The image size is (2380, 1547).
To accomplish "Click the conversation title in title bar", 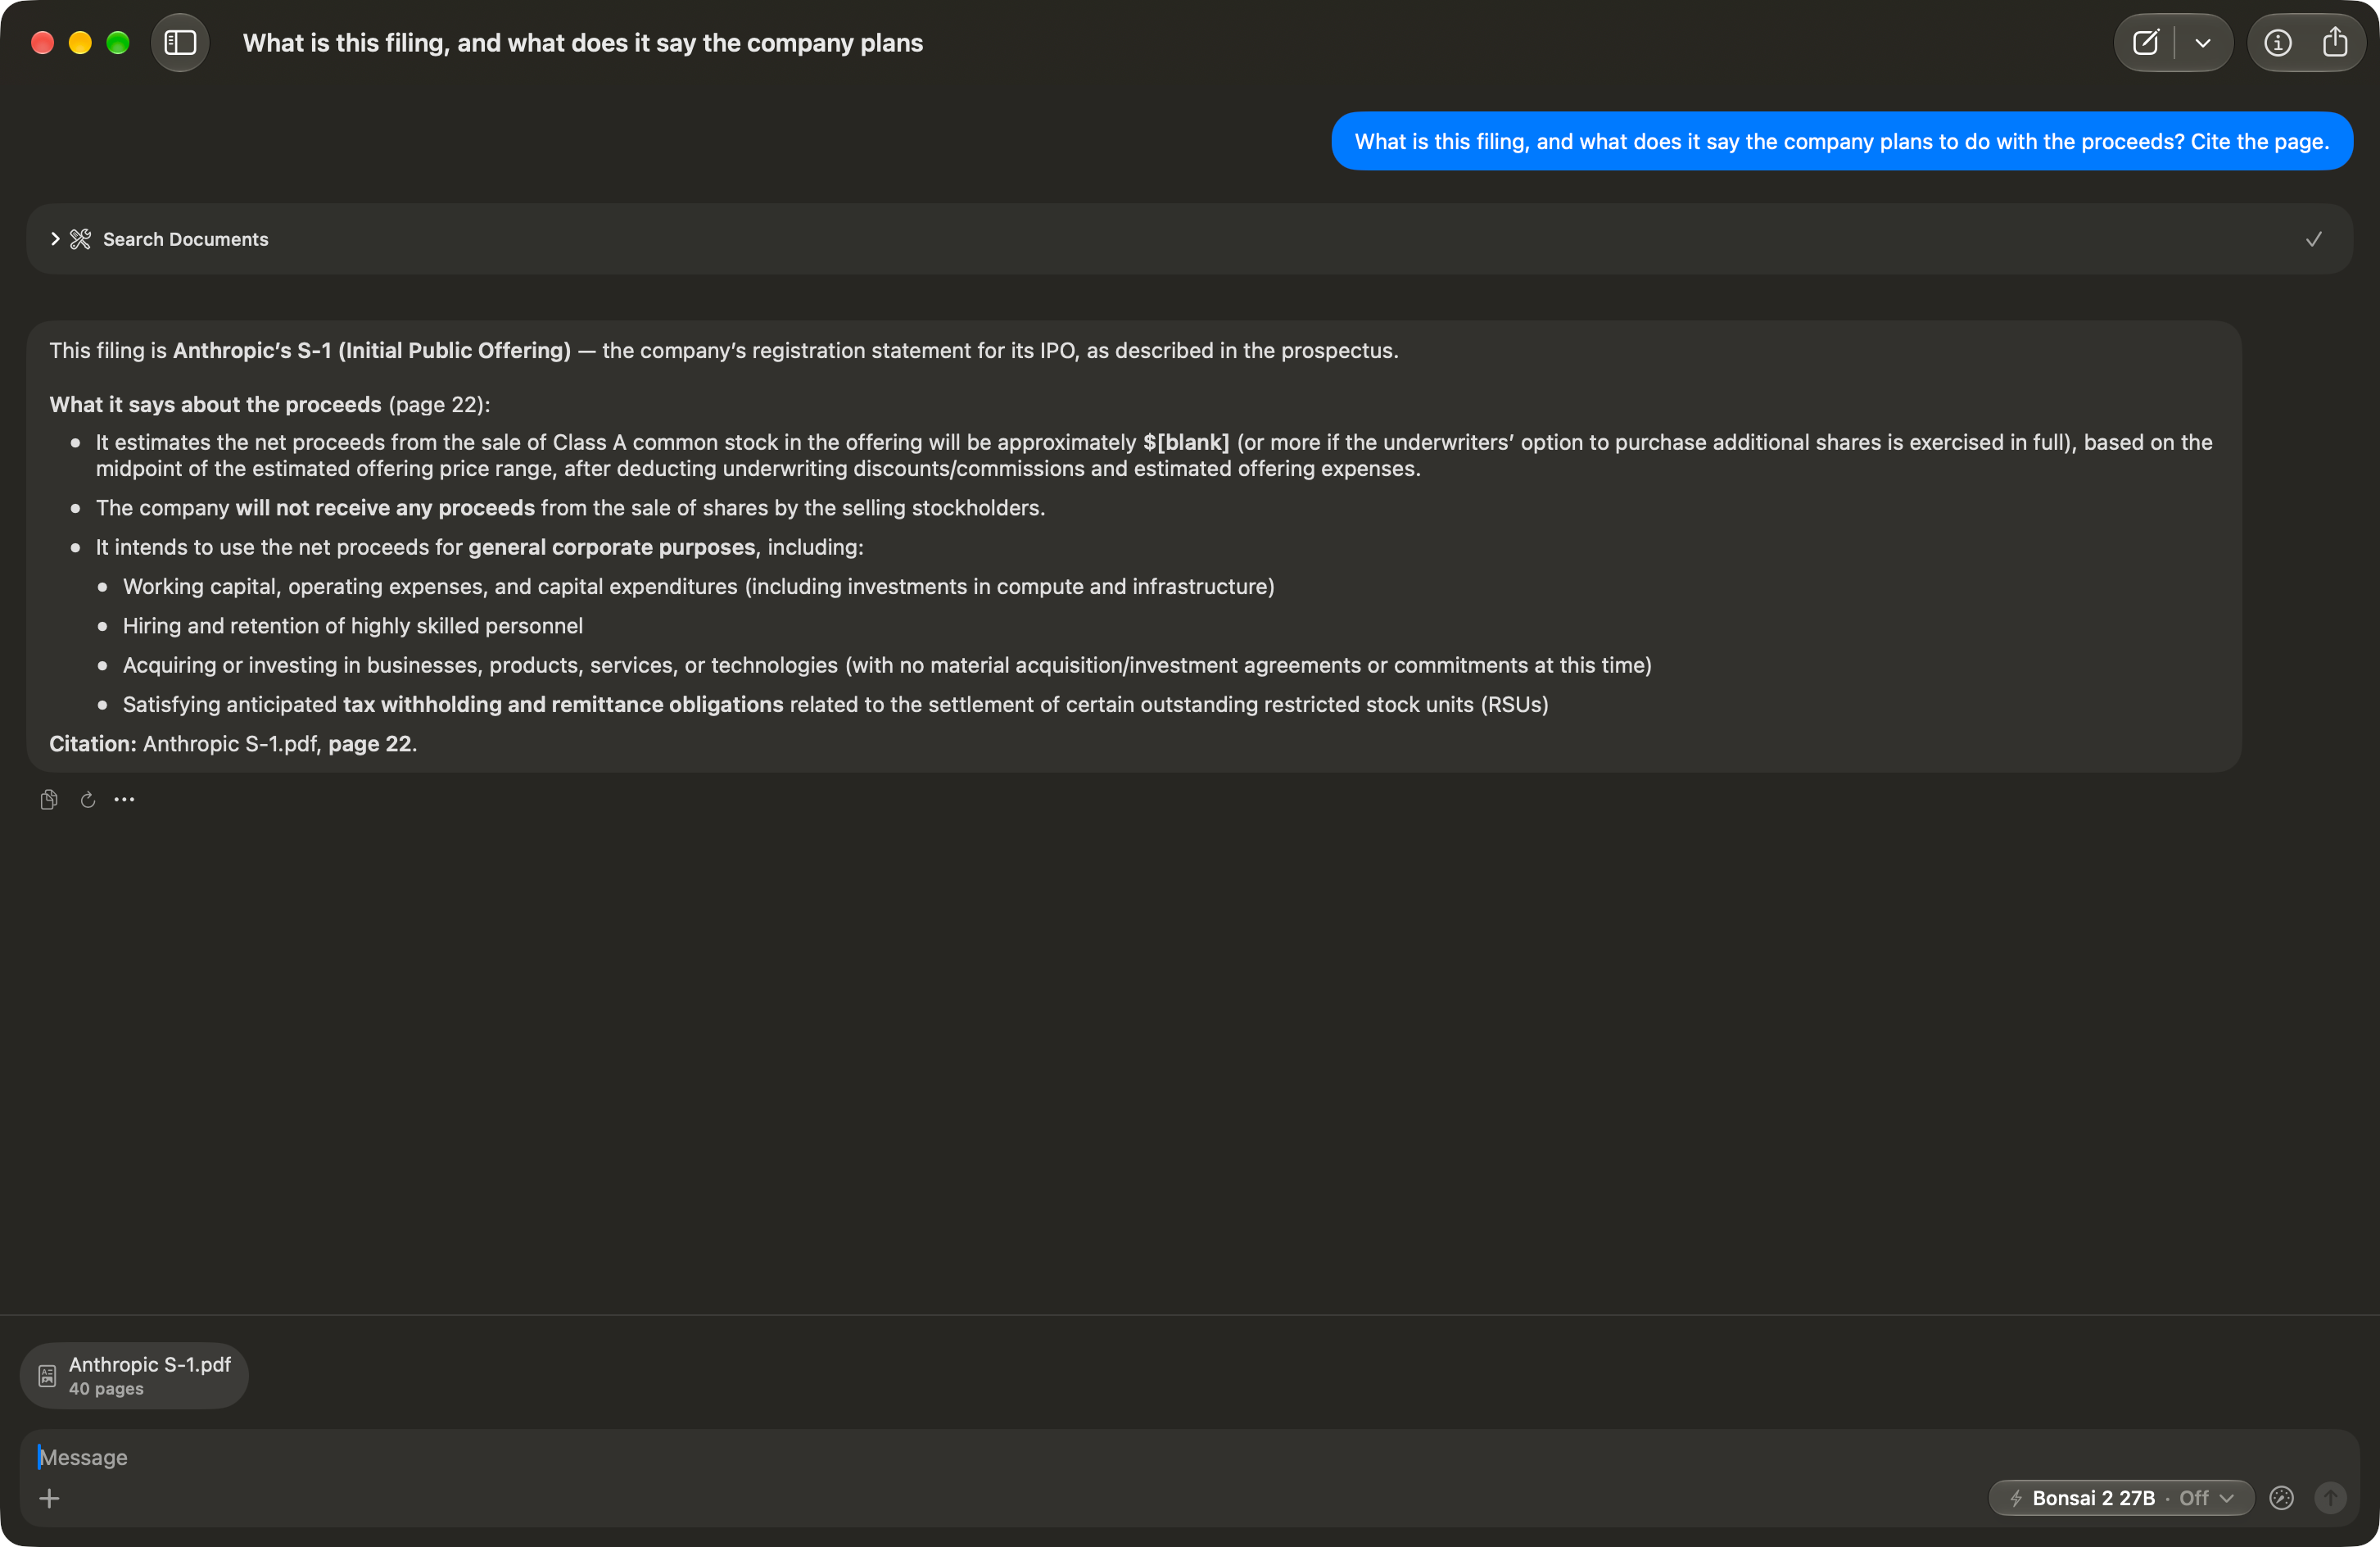I will click(583, 43).
